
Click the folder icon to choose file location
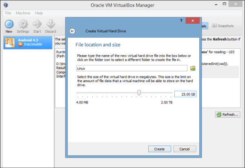pos(193,68)
